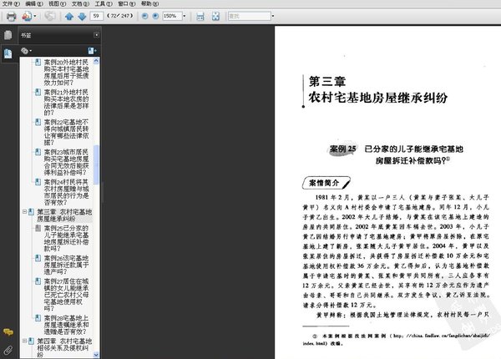Viewport: 501px width, 359px height.
Task: Click the bookmark icon beside 案例21
Action: coord(38,93)
